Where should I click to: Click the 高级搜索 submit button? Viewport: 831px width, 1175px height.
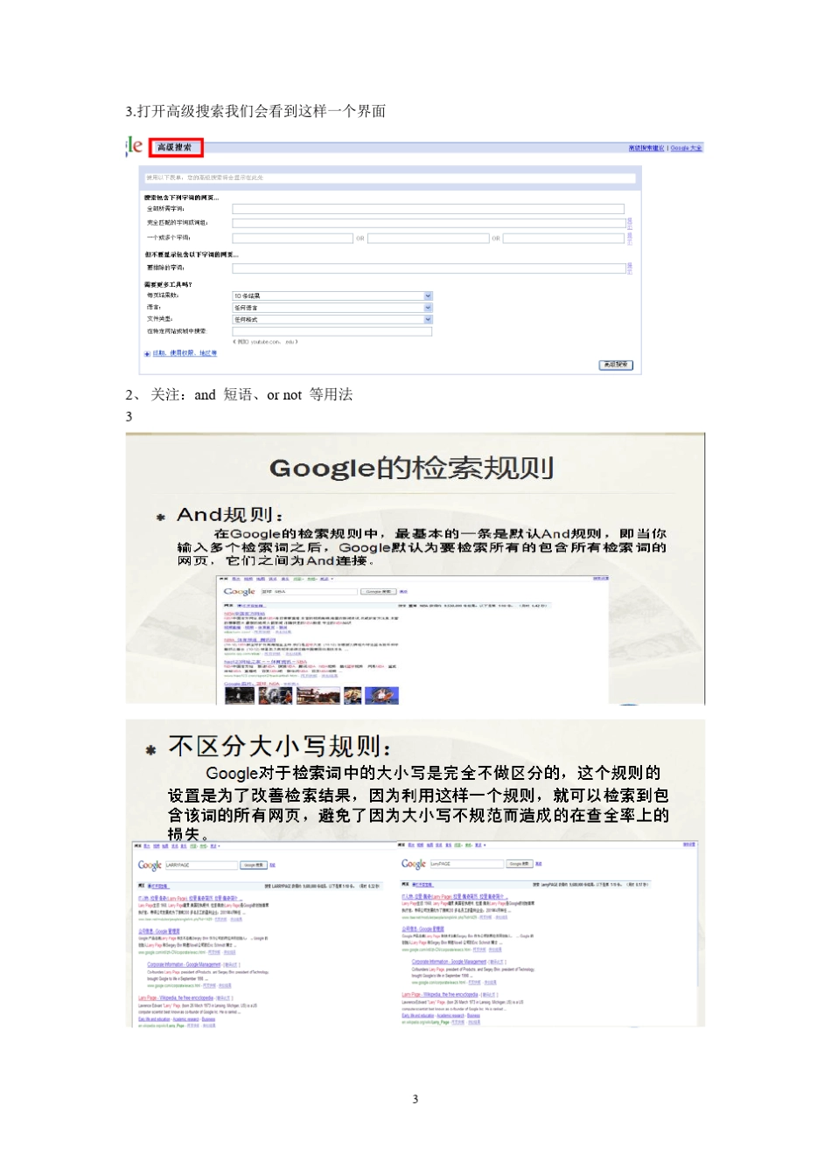tap(616, 365)
